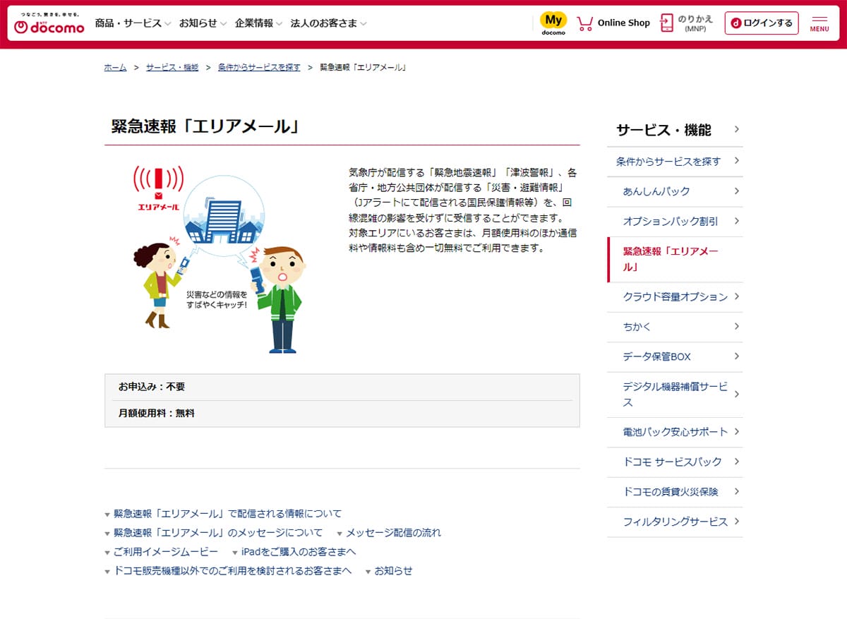Open the hamburger MENU icon
Viewport: 847px width, 619px height.
click(819, 23)
